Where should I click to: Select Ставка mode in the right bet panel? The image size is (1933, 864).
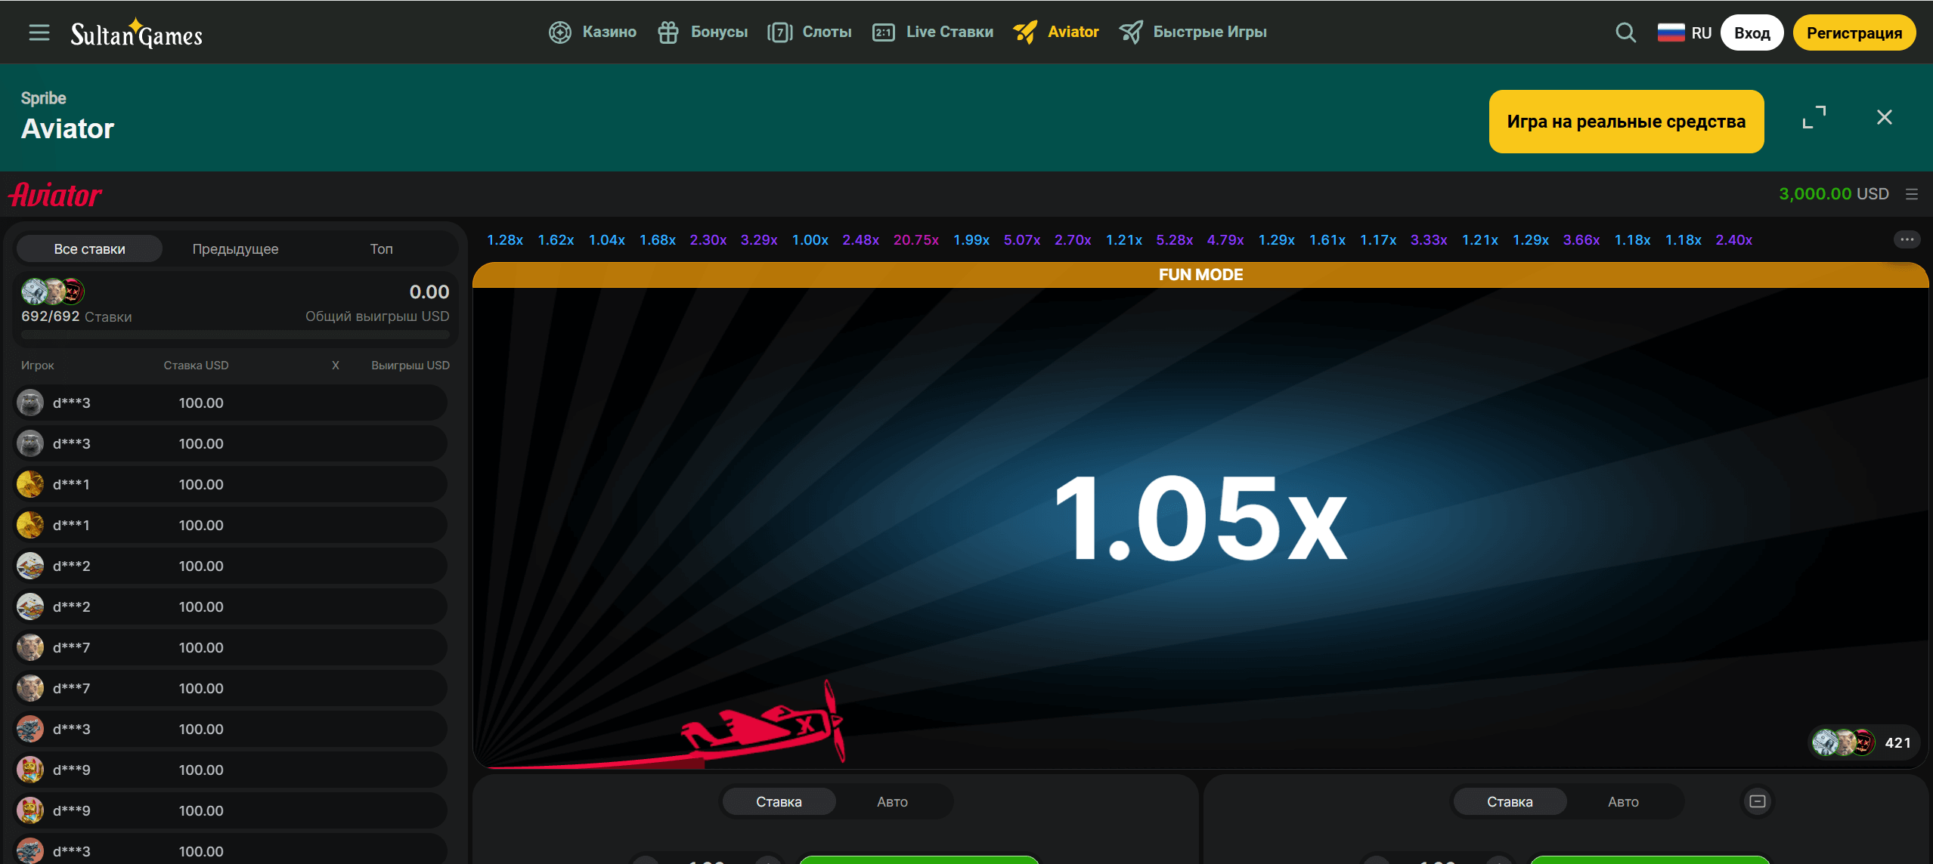click(1510, 801)
